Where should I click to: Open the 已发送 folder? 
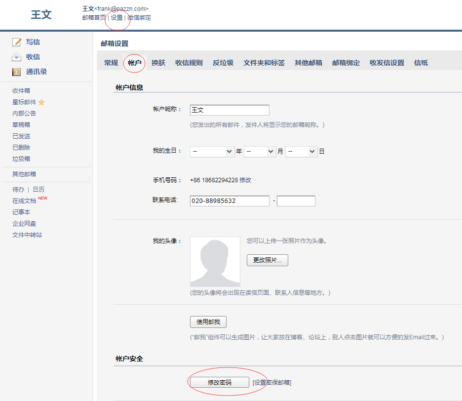pos(21,136)
